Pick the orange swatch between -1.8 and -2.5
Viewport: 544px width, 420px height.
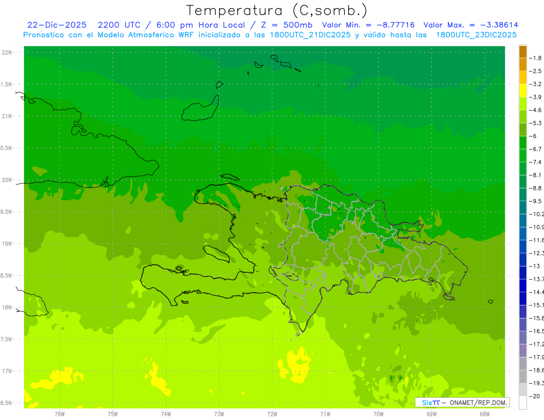click(523, 64)
